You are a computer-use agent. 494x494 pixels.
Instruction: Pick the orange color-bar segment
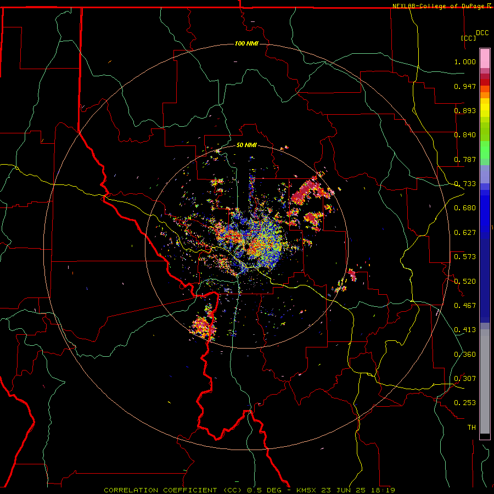(485, 95)
